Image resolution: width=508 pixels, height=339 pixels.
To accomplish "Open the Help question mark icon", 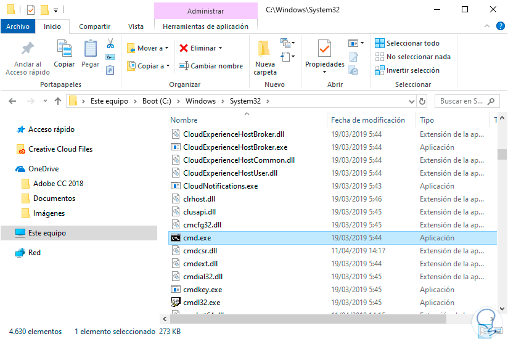I will [x=500, y=27].
